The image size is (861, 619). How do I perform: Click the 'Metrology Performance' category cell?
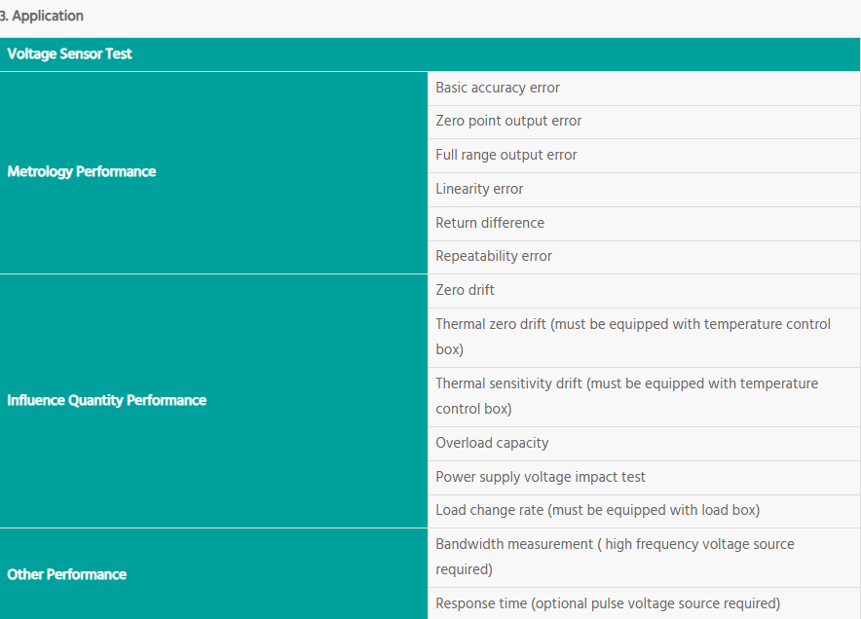click(82, 172)
